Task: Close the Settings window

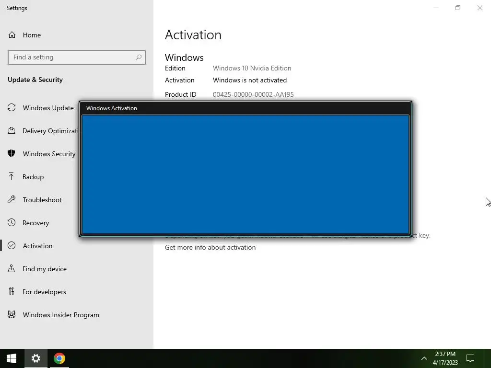Action: (x=479, y=8)
